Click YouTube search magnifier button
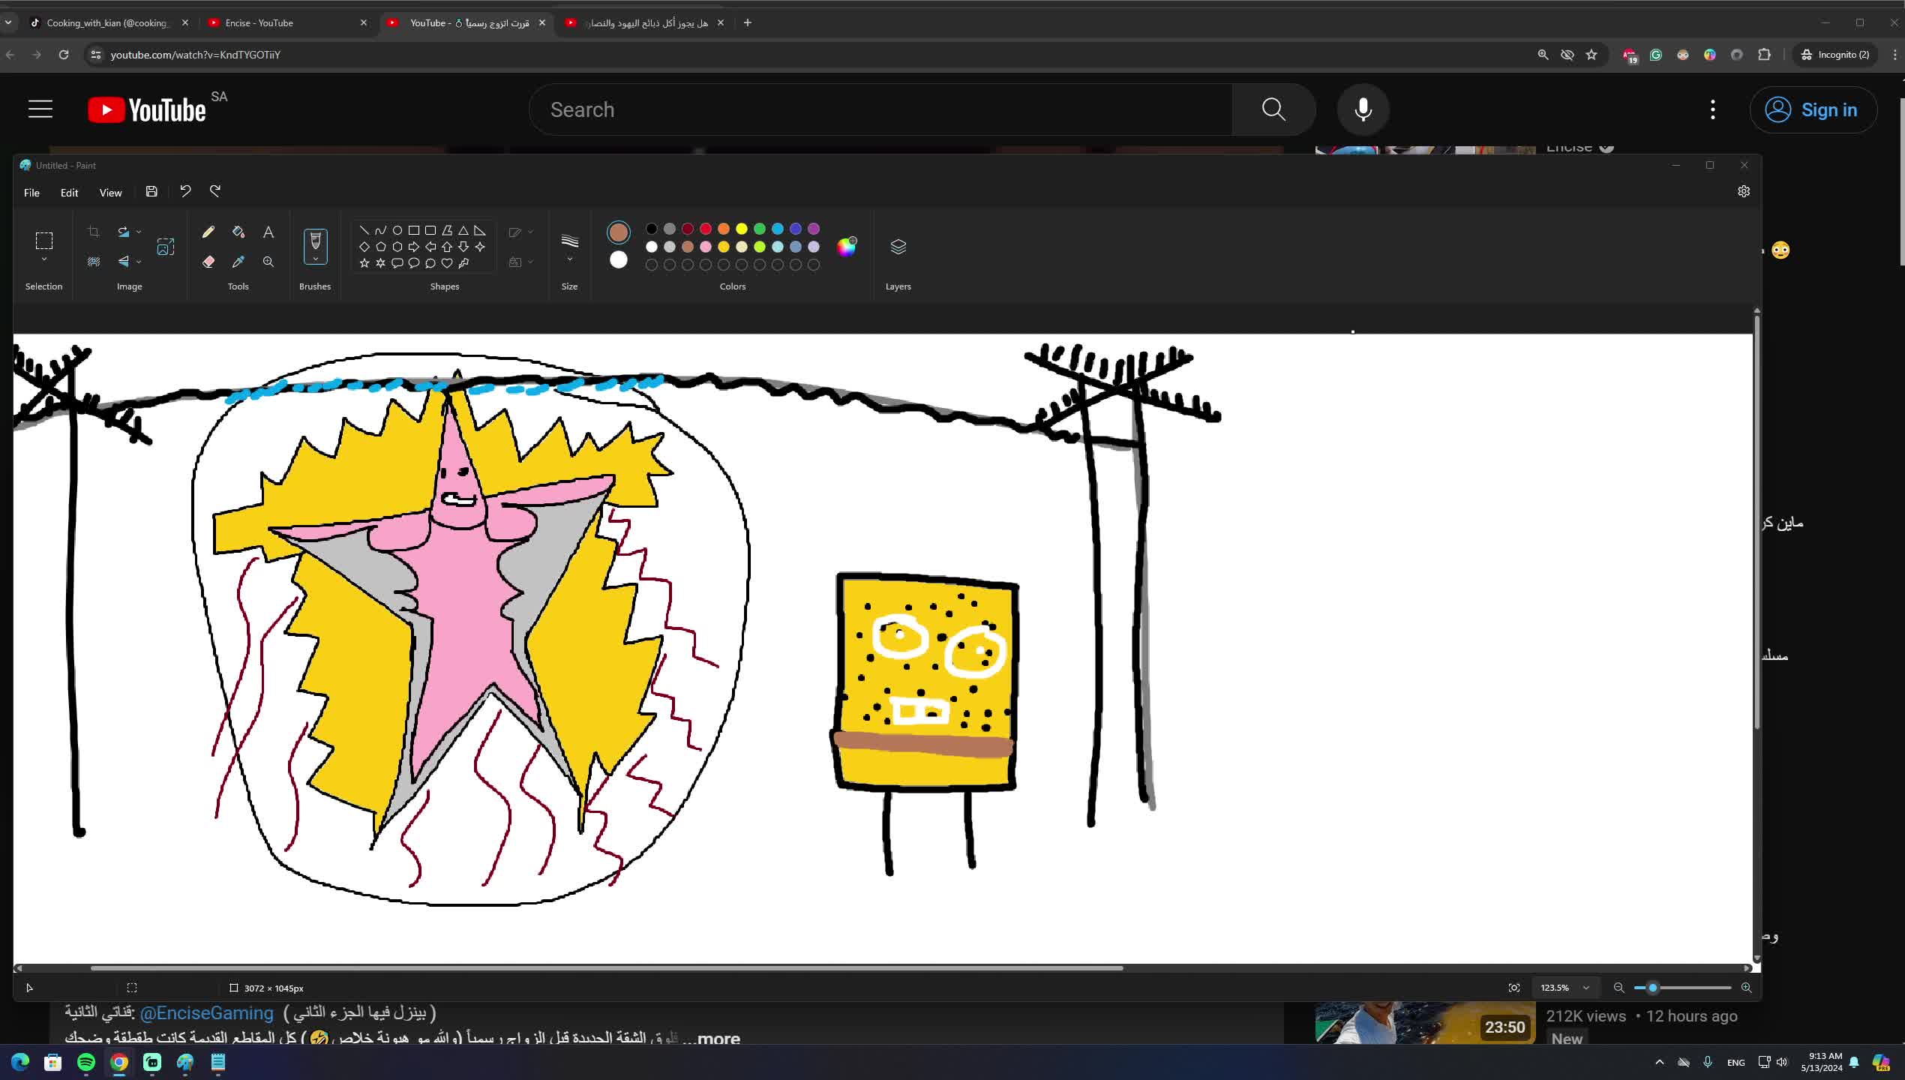The image size is (1905, 1080). 1273,109
